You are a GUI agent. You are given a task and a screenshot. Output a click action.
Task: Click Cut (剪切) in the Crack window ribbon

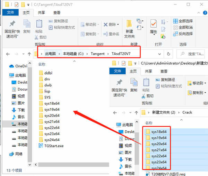[148, 96]
